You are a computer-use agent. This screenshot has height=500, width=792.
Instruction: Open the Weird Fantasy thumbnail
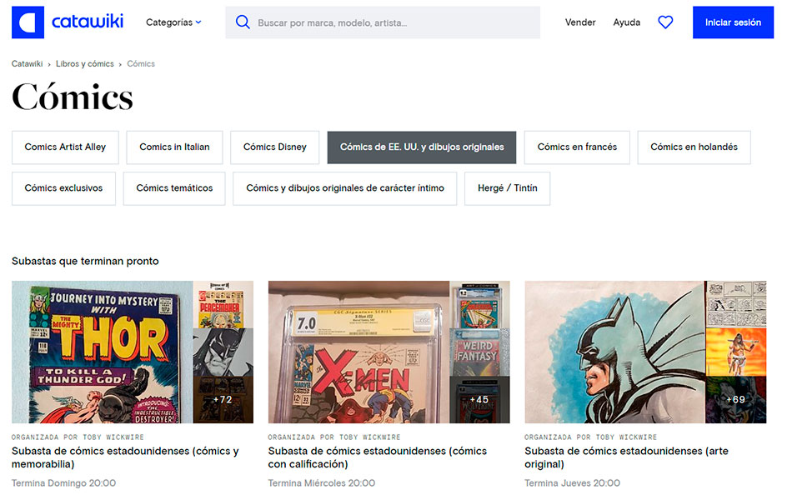click(480, 352)
